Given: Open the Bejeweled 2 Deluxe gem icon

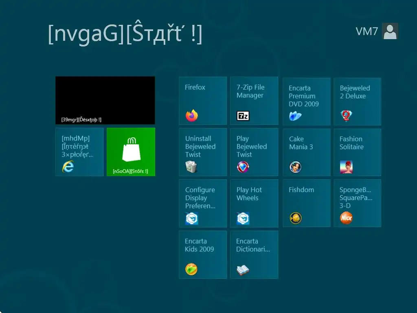Looking at the screenshot, I should [x=346, y=115].
